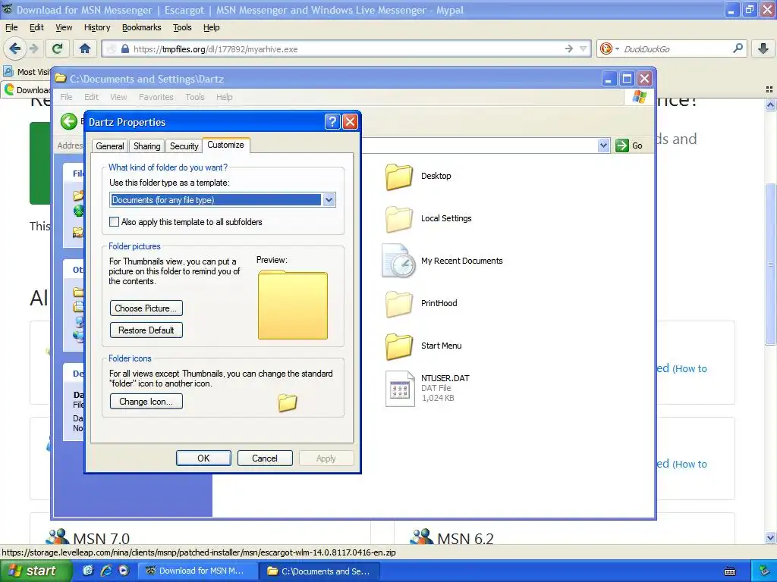
Task: Switch to C:\Documents and Settings taskbar button
Action: 320,571
